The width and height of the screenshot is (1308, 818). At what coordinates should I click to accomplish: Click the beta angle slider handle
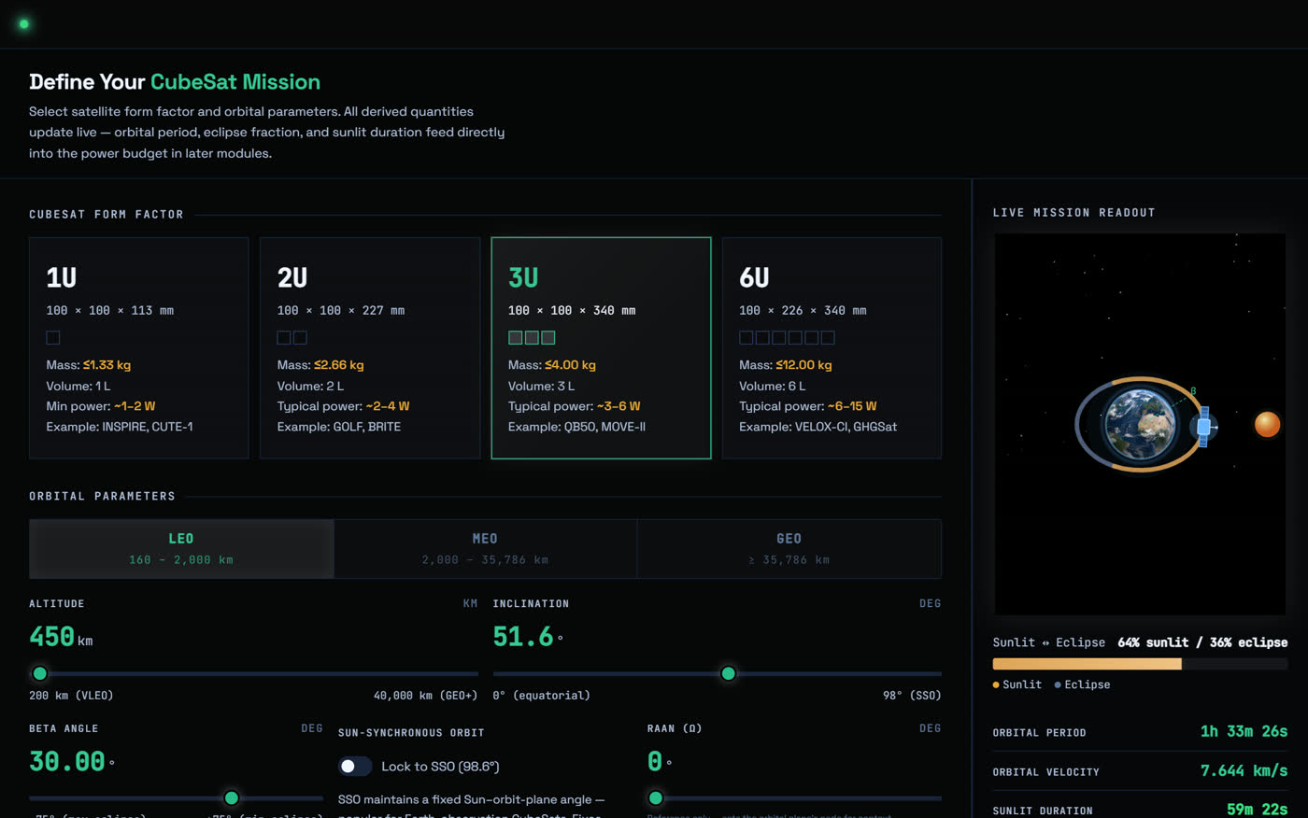click(231, 797)
